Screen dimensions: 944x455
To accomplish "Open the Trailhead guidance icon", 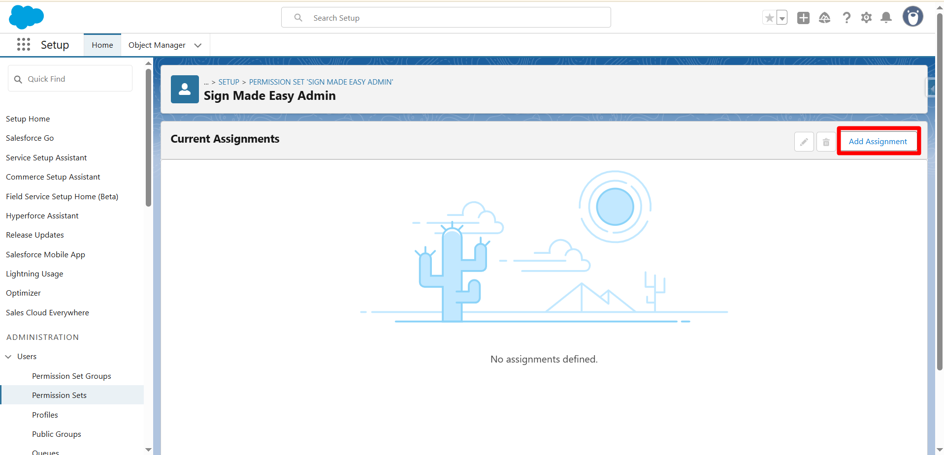I will (x=825, y=18).
